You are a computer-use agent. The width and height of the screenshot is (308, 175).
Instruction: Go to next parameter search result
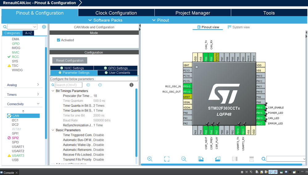[100, 85]
